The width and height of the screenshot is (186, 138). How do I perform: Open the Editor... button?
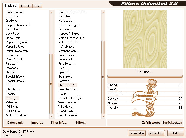point(81,122)
